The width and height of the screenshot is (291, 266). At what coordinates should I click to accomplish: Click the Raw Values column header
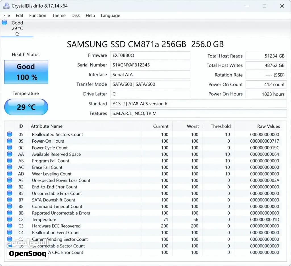(260, 126)
